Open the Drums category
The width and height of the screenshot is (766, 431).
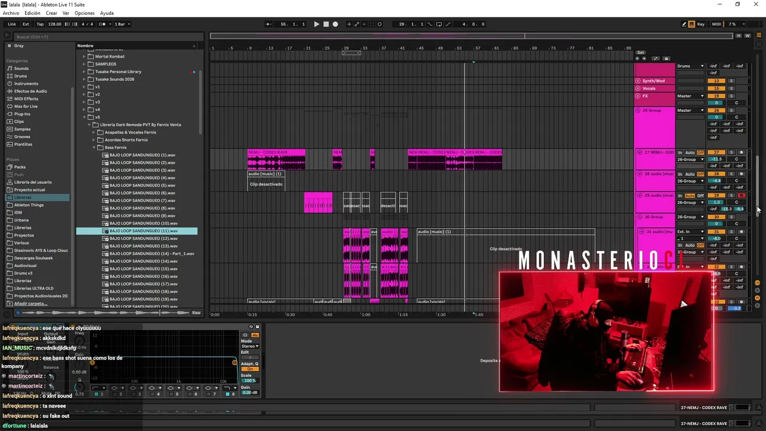21,76
